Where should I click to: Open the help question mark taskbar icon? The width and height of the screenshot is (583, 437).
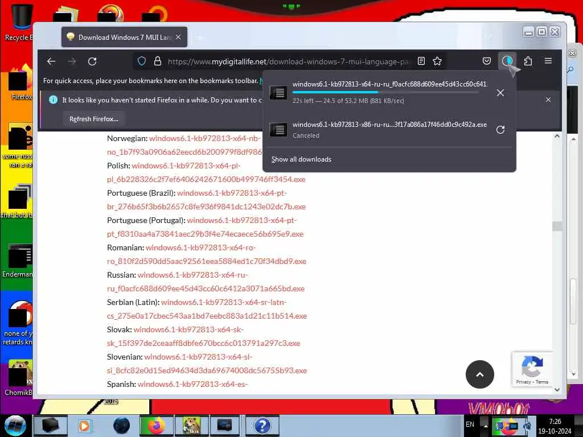click(262, 426)
